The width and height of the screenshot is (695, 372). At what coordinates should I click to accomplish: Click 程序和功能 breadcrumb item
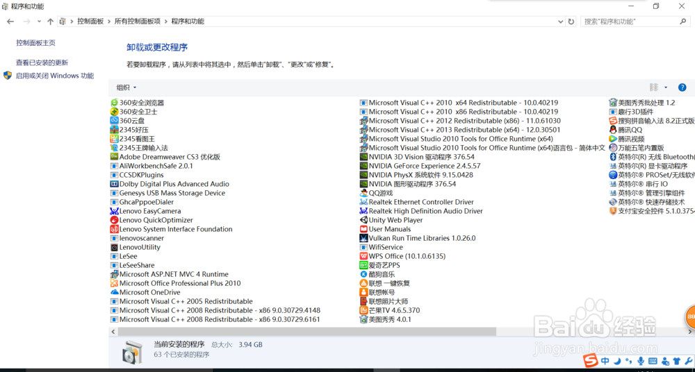[x=188, y=22]
